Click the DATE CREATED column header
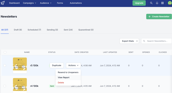 coord(81,52)
